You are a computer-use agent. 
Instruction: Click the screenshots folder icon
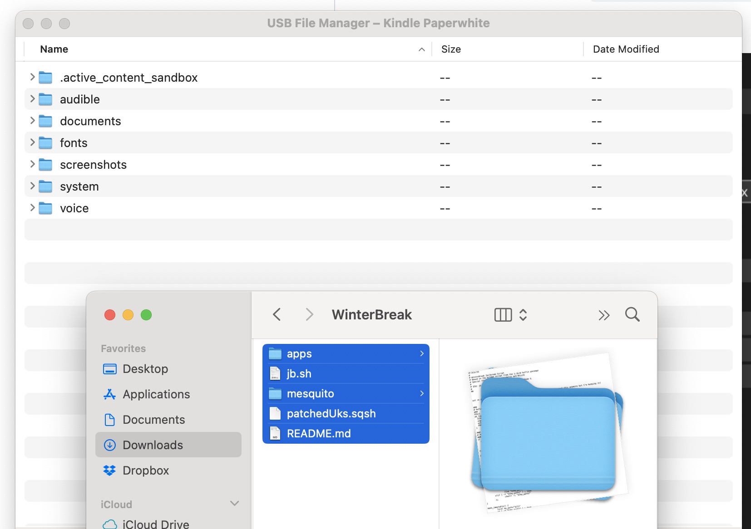click(45, 165)
